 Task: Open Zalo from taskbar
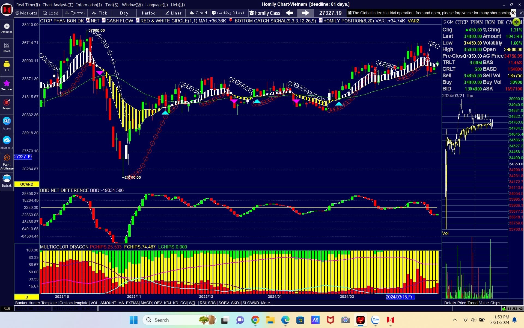pos(376,320)
